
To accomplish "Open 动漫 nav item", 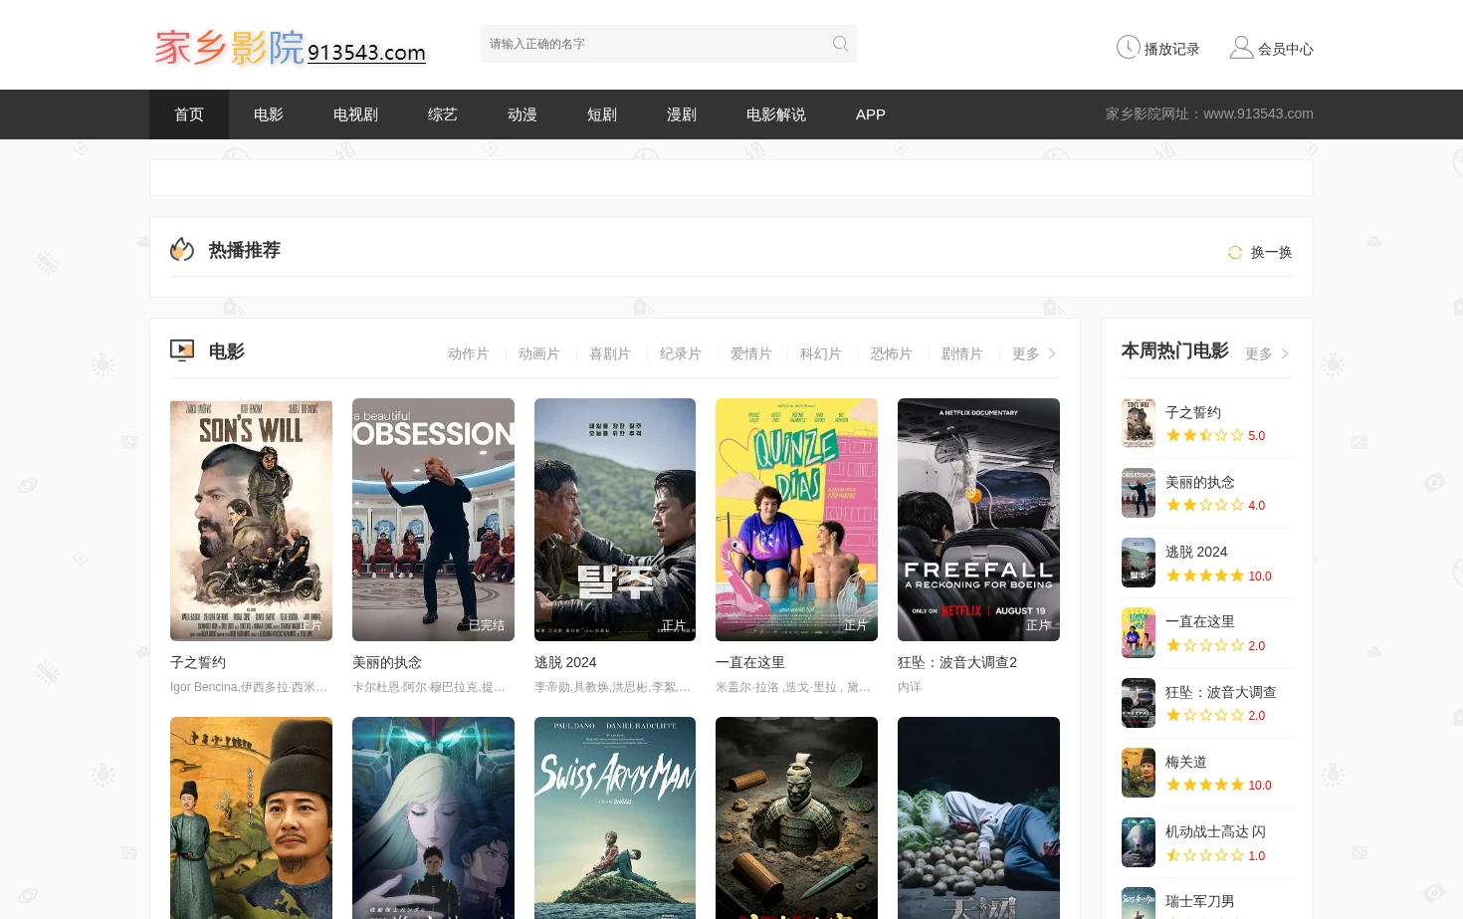I will click(x=522, y=115).
